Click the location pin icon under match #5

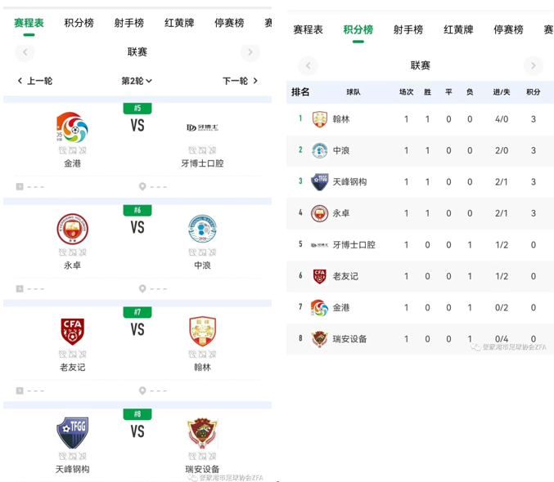coord(142,186)
